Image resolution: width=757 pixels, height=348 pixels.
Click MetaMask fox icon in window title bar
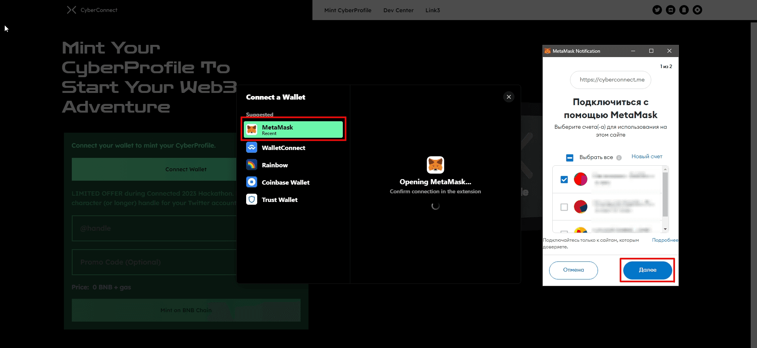pyautogui.click(x=548, y=51)
